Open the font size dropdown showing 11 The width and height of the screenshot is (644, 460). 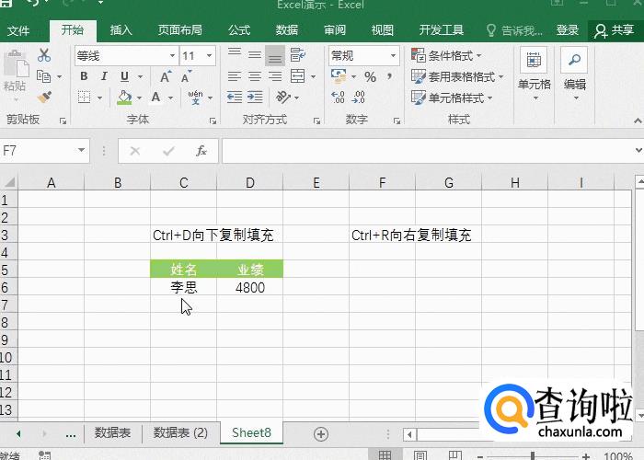click(x=209, y=55)
